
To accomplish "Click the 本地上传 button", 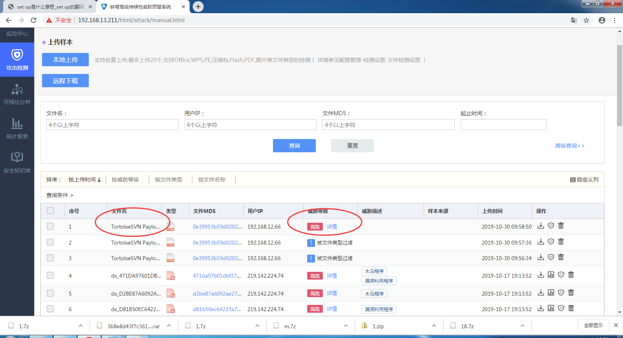I will pyautogui.click(x=65, y=60).
